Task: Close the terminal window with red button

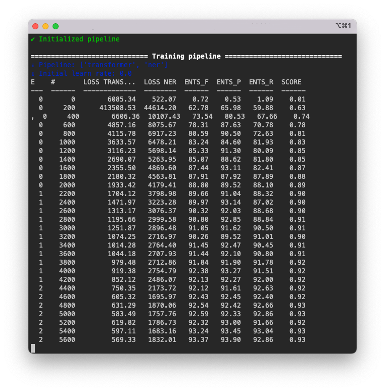Action: tap(35, 26)
